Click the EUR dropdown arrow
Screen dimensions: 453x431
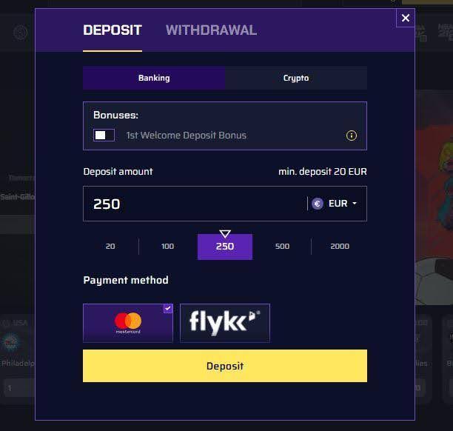355,204
